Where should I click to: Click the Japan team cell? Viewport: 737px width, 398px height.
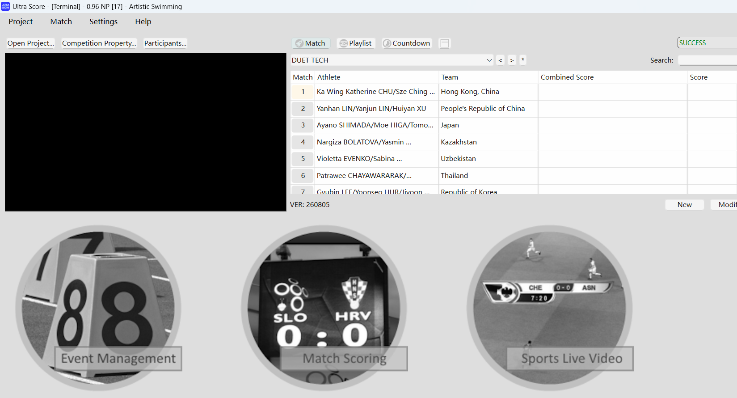(x=488, y=125)
